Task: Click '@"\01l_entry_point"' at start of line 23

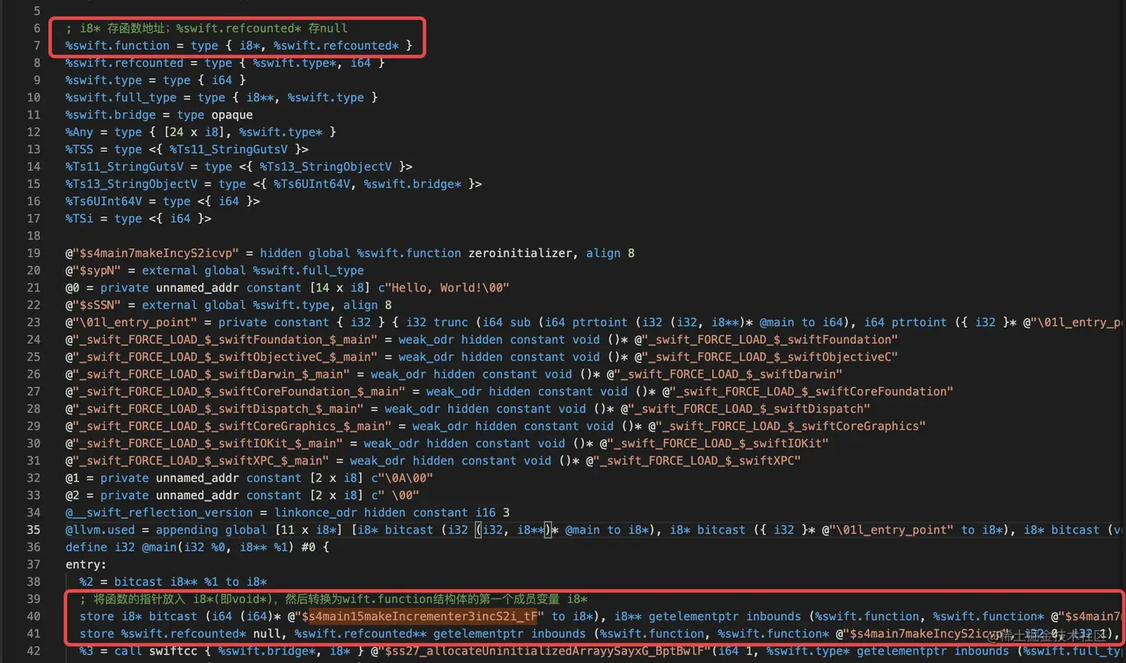Action: point(131,323)
